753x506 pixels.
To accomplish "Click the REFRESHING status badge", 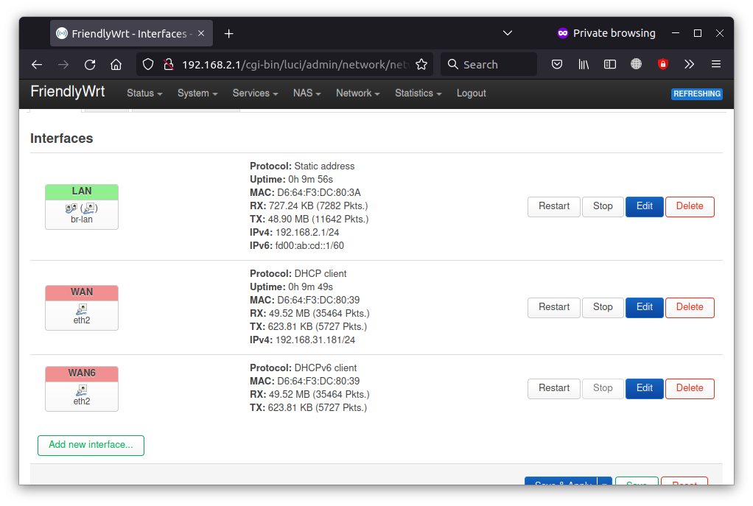I will click(x=697, y=94).
